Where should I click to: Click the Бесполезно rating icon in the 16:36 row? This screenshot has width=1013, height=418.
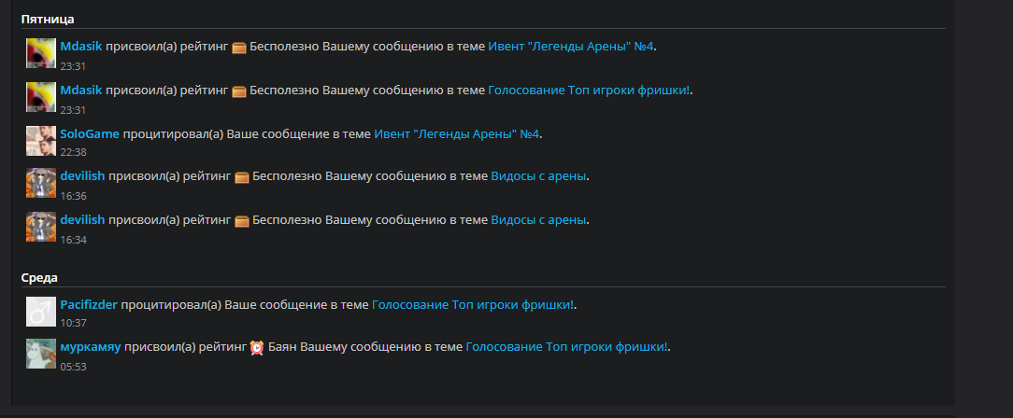(241, 177)
